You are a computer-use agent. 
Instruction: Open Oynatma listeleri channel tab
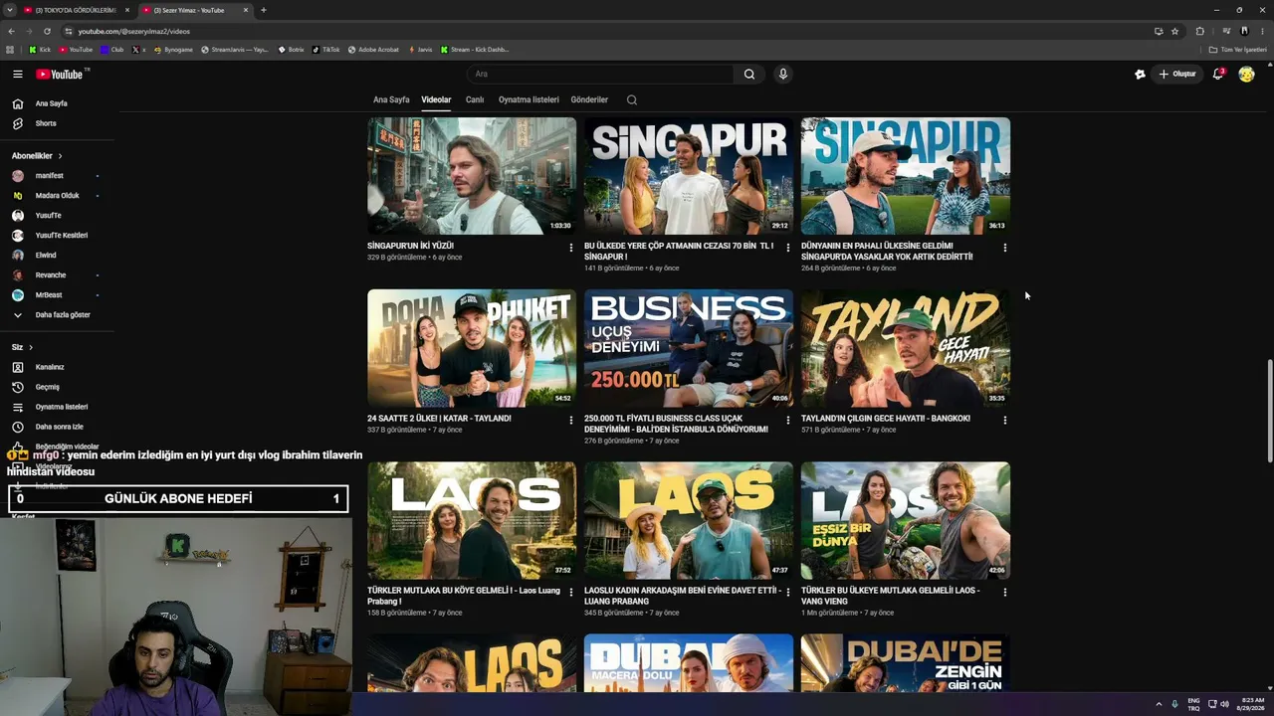529,99
